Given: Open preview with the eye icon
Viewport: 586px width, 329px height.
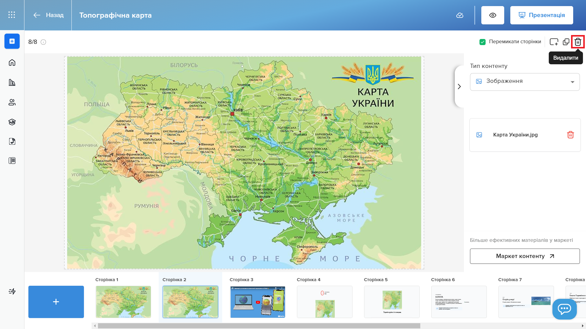Looking at the screenshot, I should [x=493, y=15].
